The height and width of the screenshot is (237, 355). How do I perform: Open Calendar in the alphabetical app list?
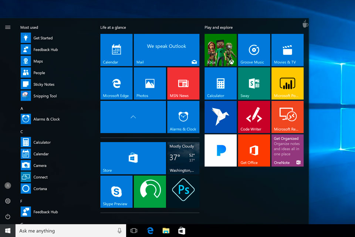(35, 154)
